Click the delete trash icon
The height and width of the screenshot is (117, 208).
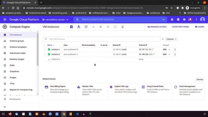click(x=123, y=27)
